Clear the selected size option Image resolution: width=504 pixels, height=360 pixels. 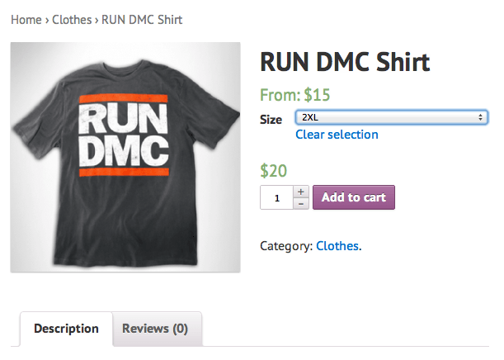click(x=337, y=135)
